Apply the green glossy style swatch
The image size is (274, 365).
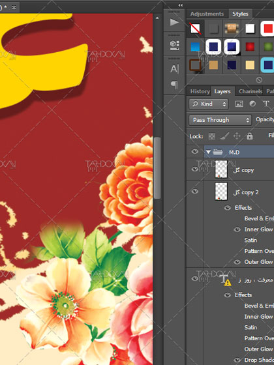point(268,47)
